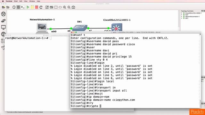Click the SW1 name label above switch

pos(79,22)
